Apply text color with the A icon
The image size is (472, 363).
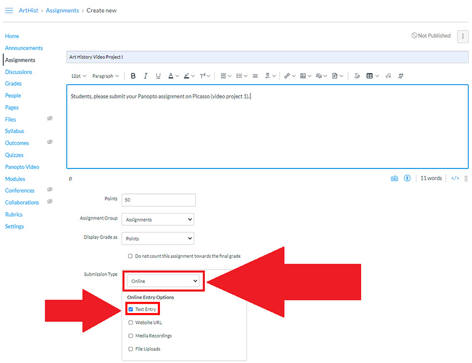[x=170, y=76]
